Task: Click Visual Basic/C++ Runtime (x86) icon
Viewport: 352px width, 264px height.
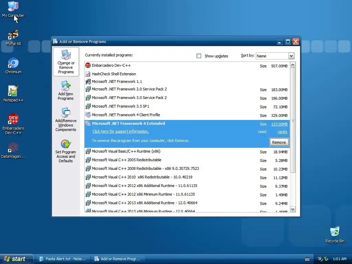Action: tap(88, 151)
